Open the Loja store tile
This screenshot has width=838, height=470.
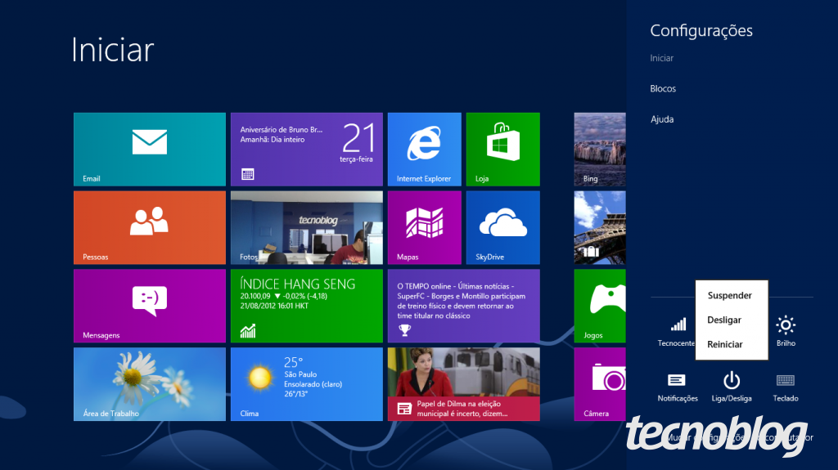click(503, 149)
